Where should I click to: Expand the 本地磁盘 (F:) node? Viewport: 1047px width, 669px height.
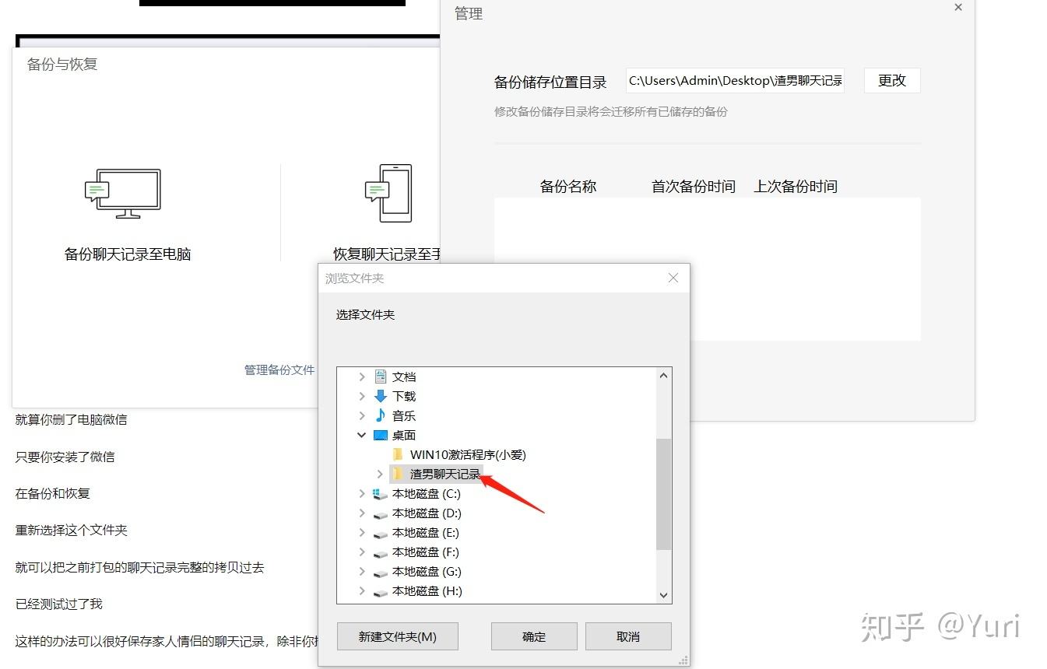point(361,552)
